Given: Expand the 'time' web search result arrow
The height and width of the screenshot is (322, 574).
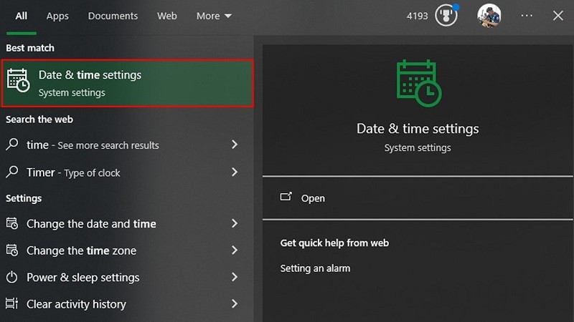Looking at the screenshot, I should pos(235,145).
